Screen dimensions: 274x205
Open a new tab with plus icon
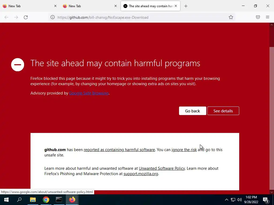186,6
